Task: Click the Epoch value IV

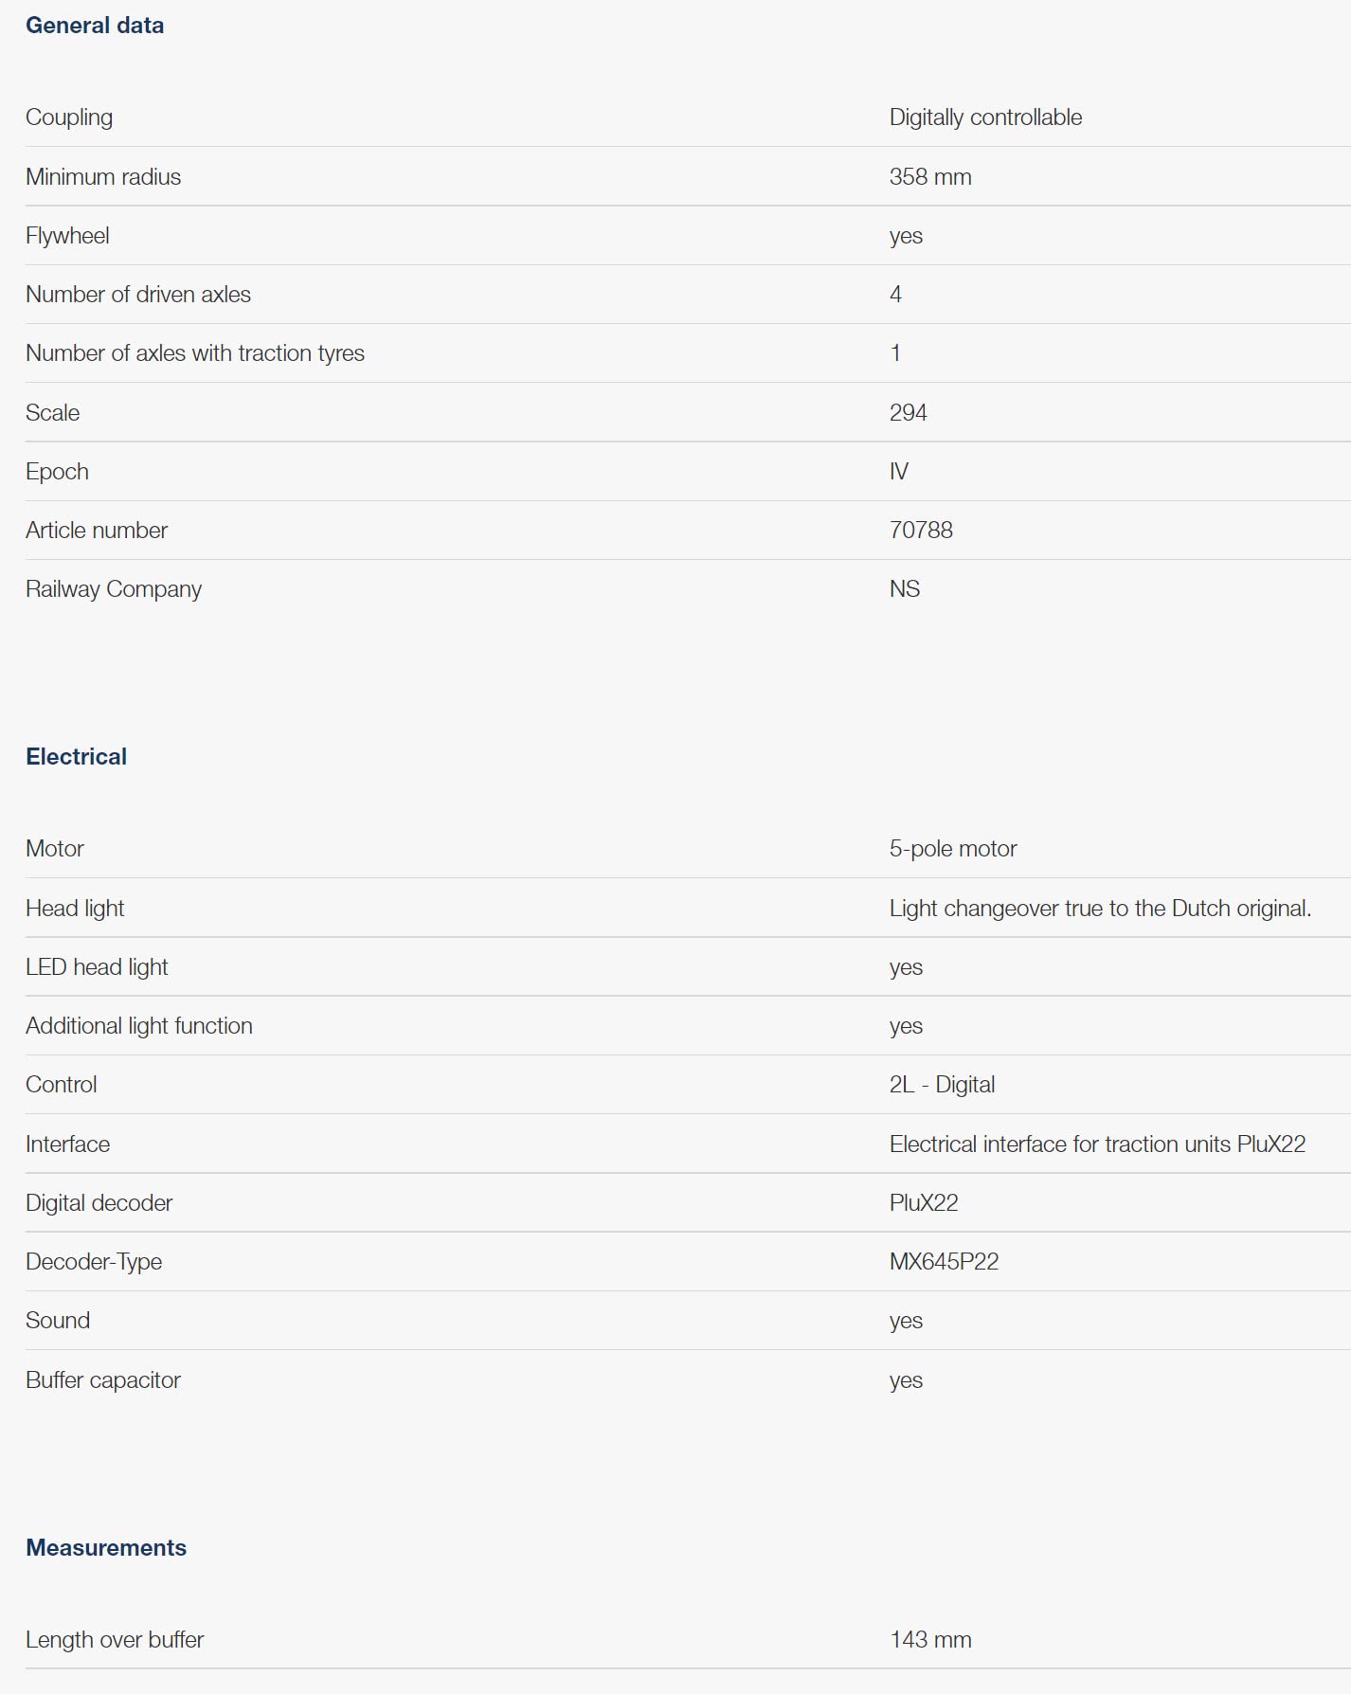Action: [899, 472]
